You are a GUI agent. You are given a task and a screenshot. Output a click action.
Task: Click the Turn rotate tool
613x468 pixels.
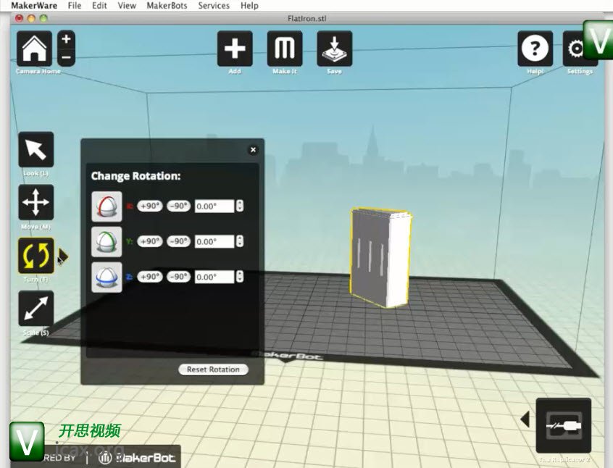point(36,256)
